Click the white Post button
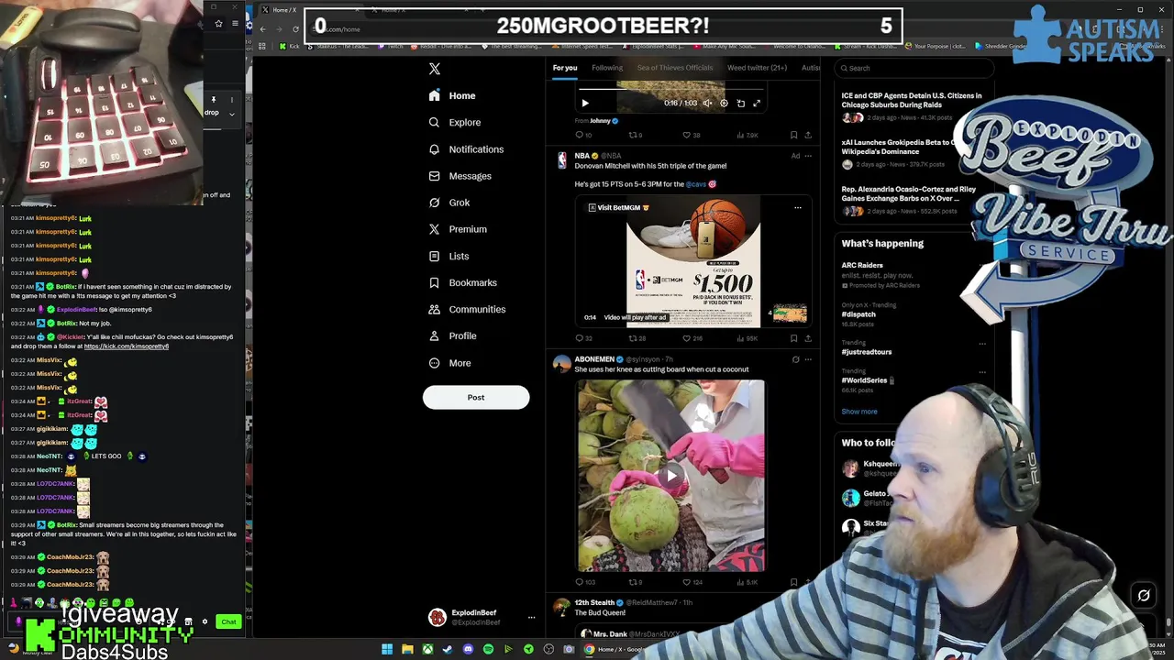This screenshot has height=660, width=1174. 476,397
